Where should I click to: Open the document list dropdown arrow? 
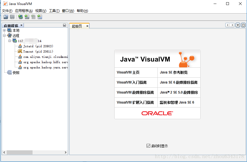[238, 25]
